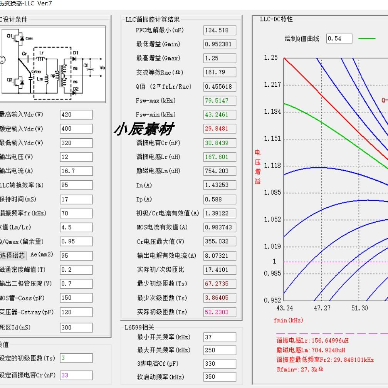Click the Fsw-max value 79.5147

[x=220, y=101]
